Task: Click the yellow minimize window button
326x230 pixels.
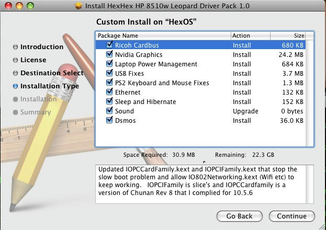Action: 19,6
